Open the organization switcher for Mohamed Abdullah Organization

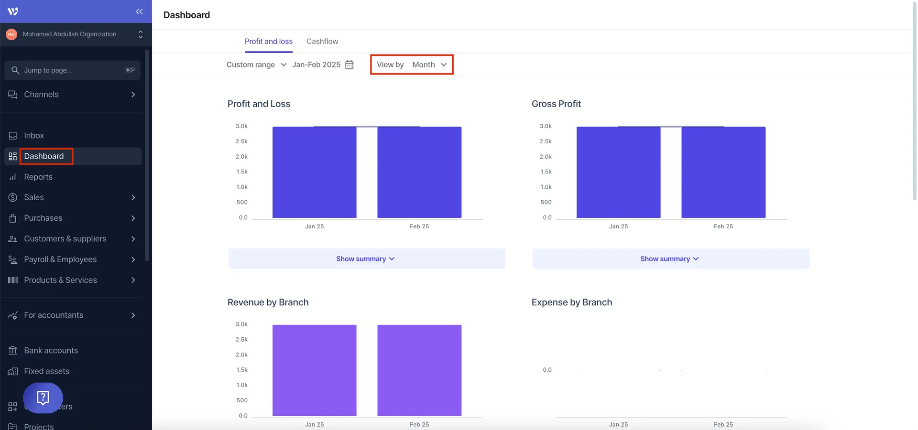pos(140,34)
